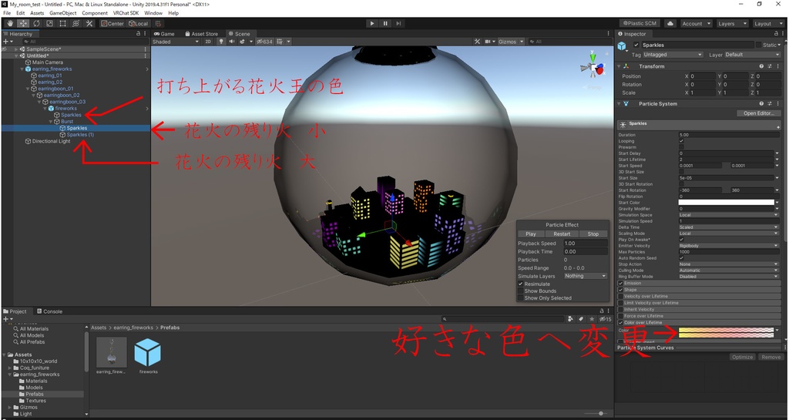Image resolution: width=789 pixels, height=420 pixels.
Task: Switch to the Game tab
Action: pyautogui.click(x=165, y=34)
